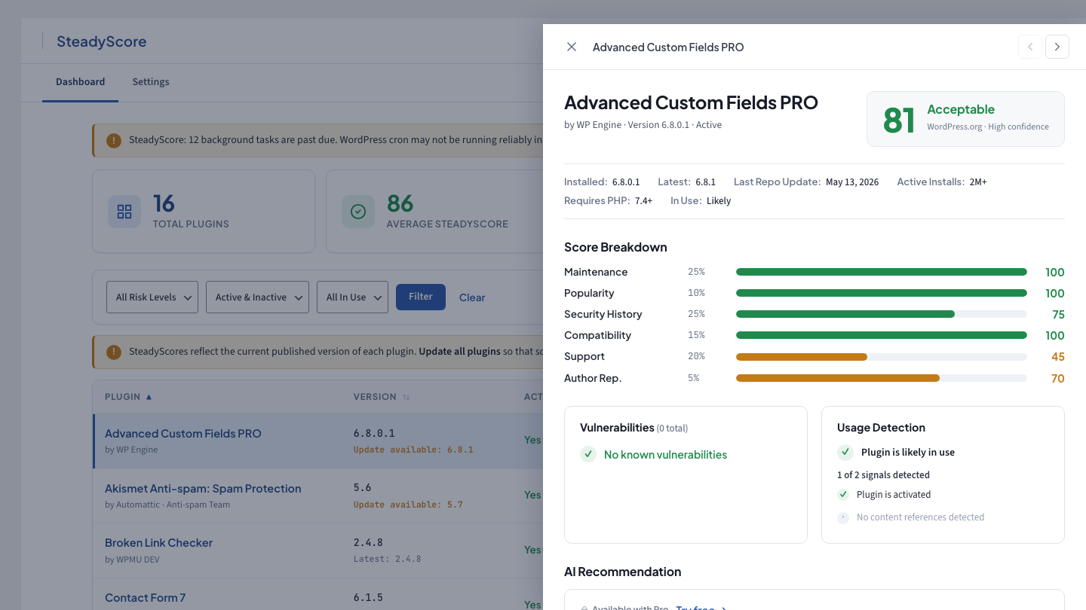1086x610 pixels.
Task: Click the Author Rep. score bar
Action: pyautogui.click(x=882, y=377)
